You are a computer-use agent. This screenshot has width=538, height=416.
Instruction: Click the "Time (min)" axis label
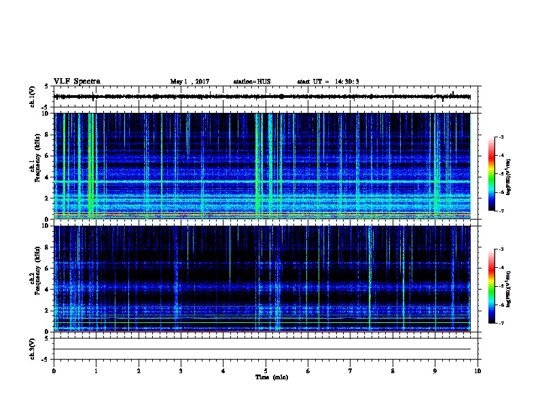(272, 377)
